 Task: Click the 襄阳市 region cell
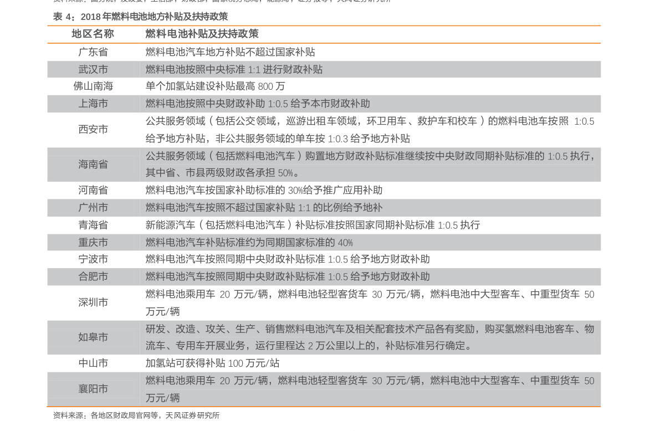click(93, 389)
